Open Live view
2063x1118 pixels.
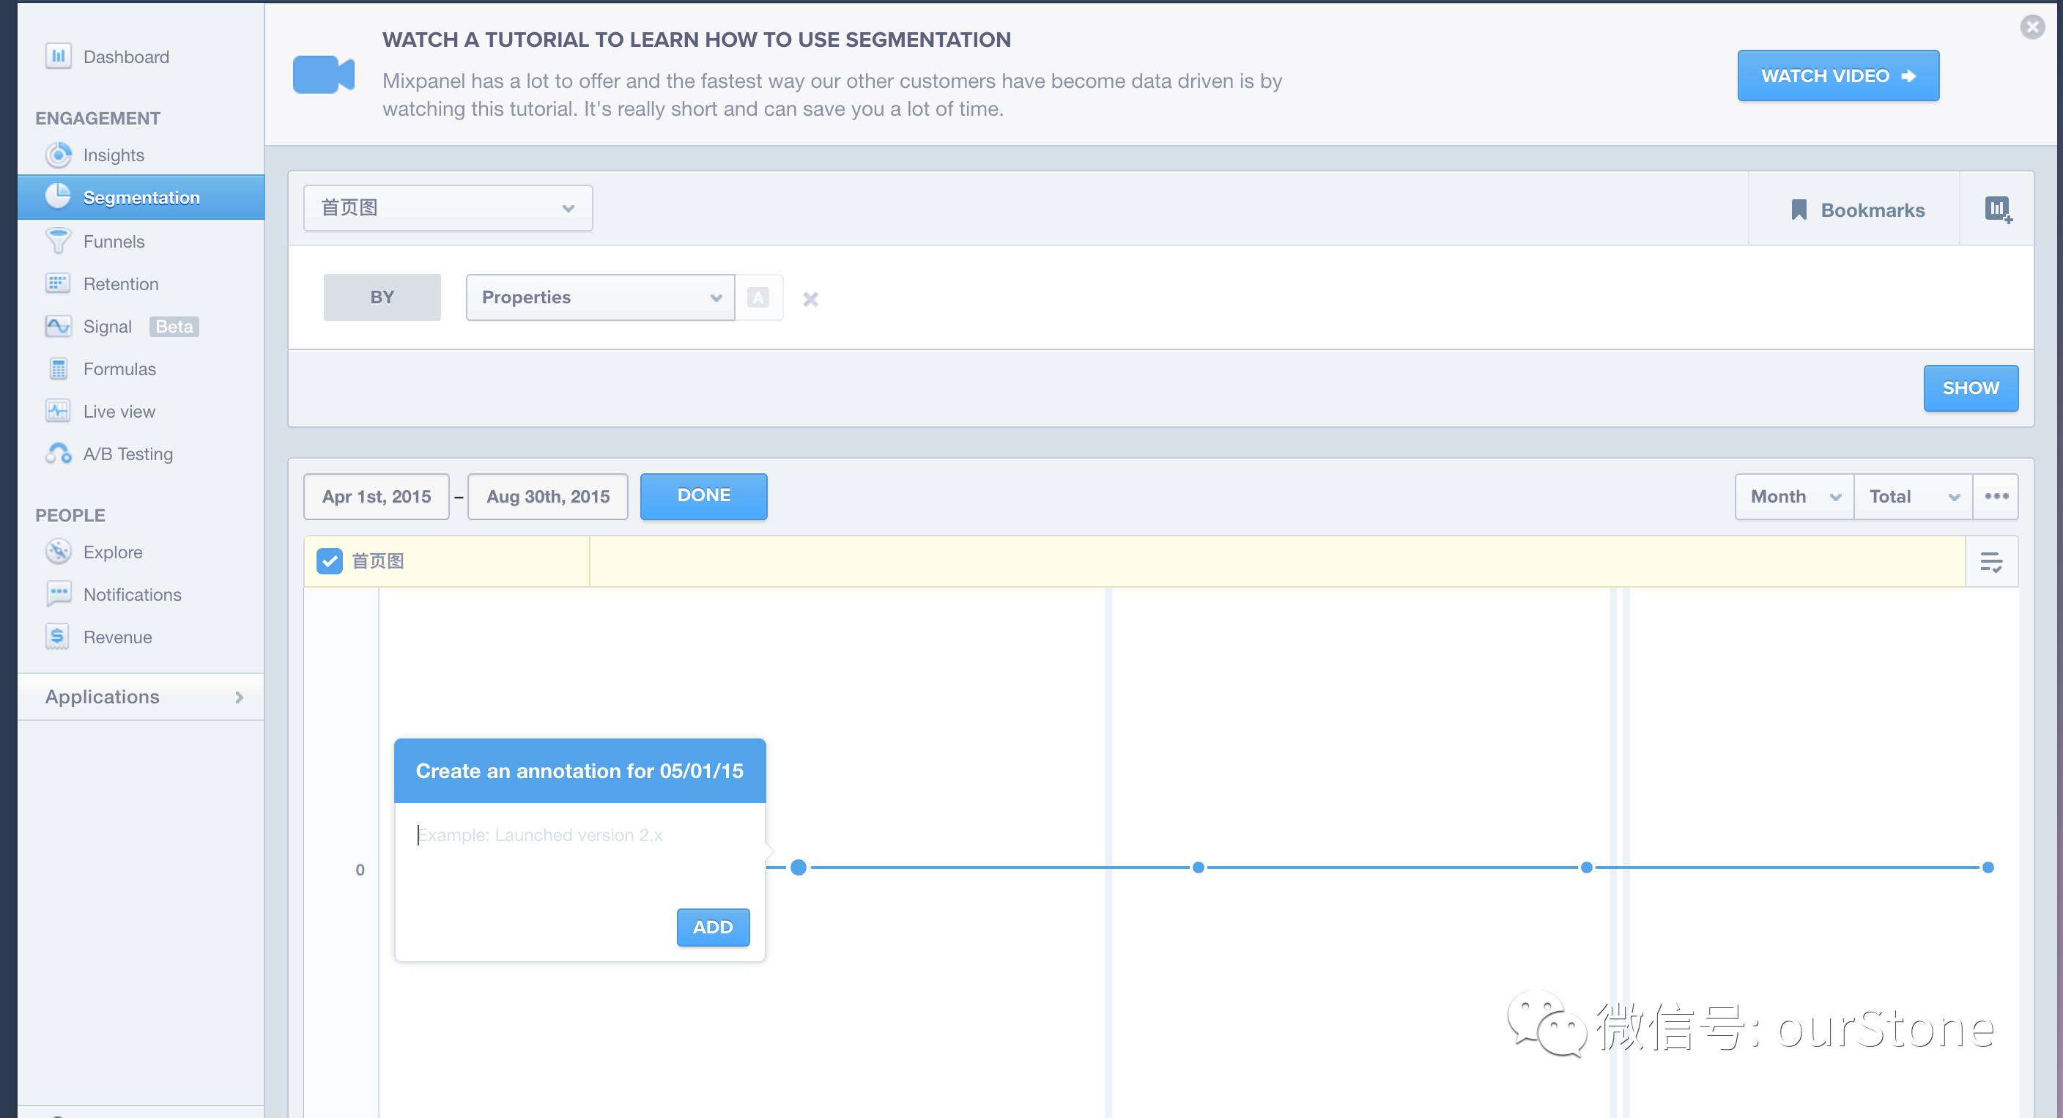pyautogui.click(x=119, y=411)
